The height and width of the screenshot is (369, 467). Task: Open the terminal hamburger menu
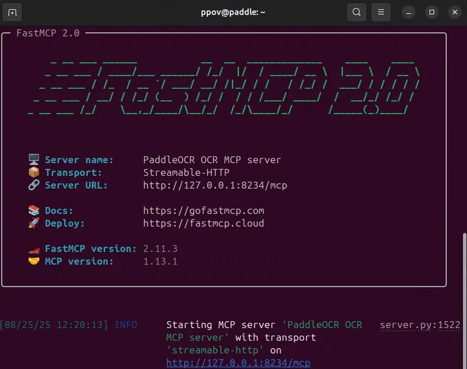pyautogui.click(x=380, y=12)
